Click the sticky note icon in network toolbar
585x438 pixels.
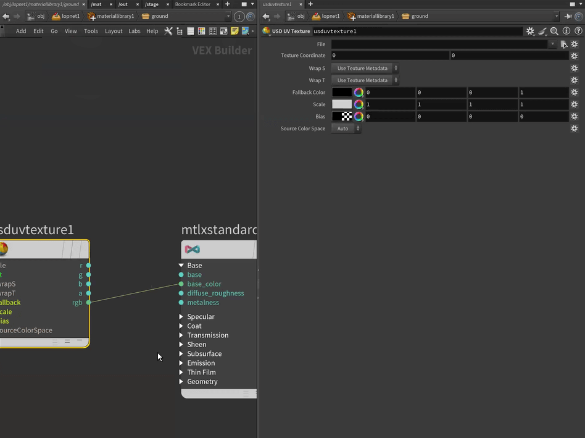click(x=234, y=31)
